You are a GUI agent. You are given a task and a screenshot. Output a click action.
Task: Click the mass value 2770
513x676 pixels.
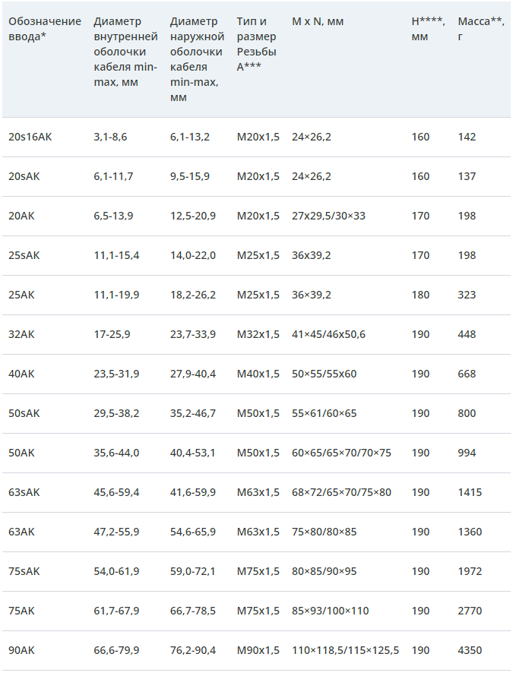470,611
